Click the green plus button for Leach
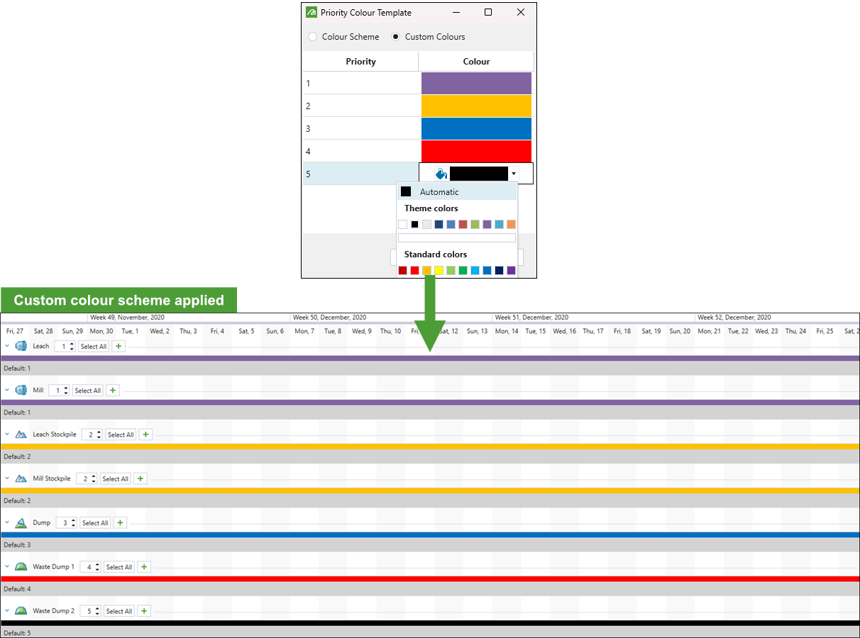The width and height of the screenshot is (860, 638). tap(118, 347)
